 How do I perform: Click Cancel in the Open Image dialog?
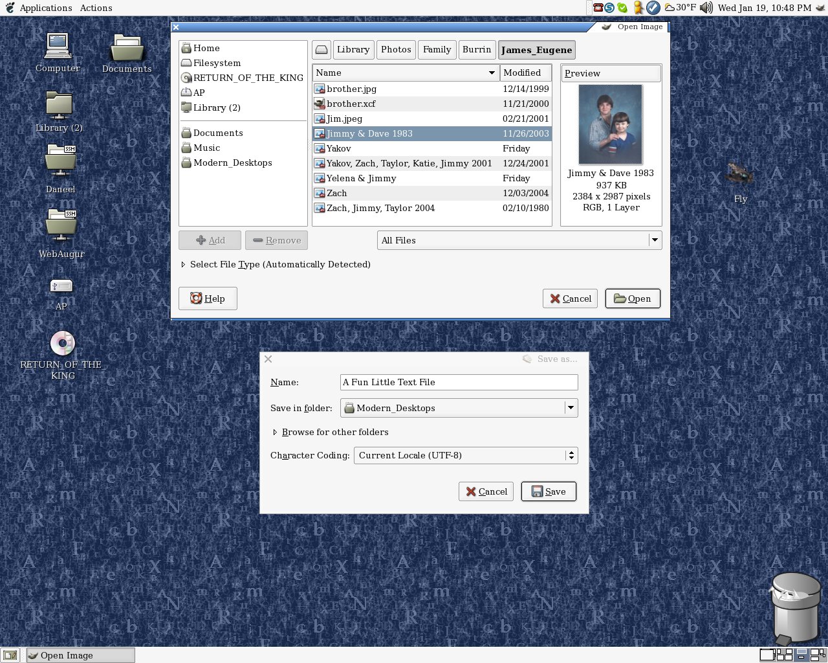point(570,298)
